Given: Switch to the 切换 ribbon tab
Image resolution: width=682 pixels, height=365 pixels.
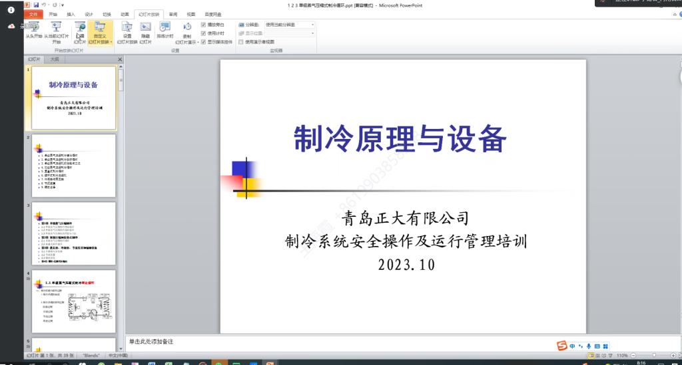Looking at the screenshot, I should [x=107, y=13].
